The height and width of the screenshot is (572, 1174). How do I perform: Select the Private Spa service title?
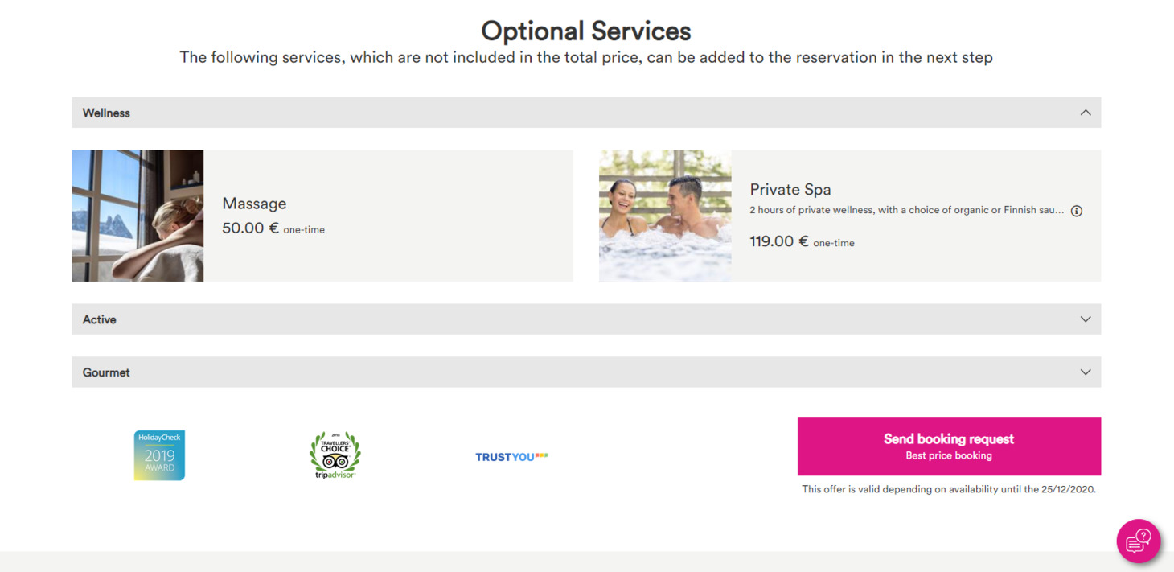(790, 190)
